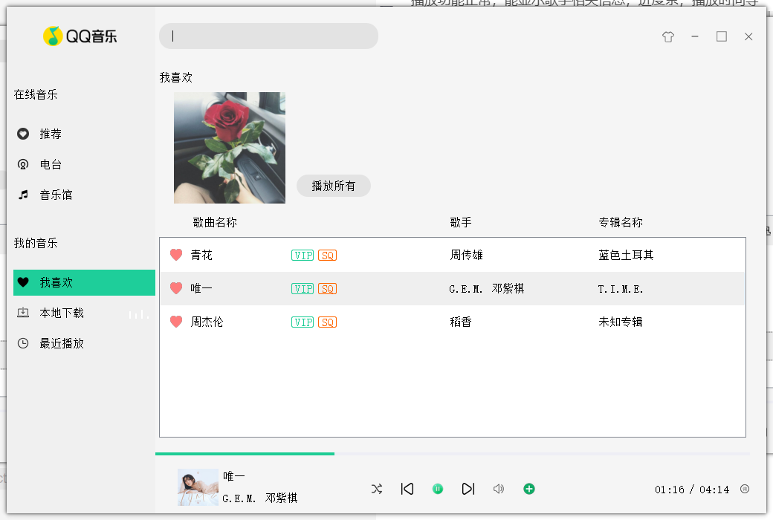Click the rose playlist cover image
The height and width of the screenshot is (520, 773).
click(230, 148)
